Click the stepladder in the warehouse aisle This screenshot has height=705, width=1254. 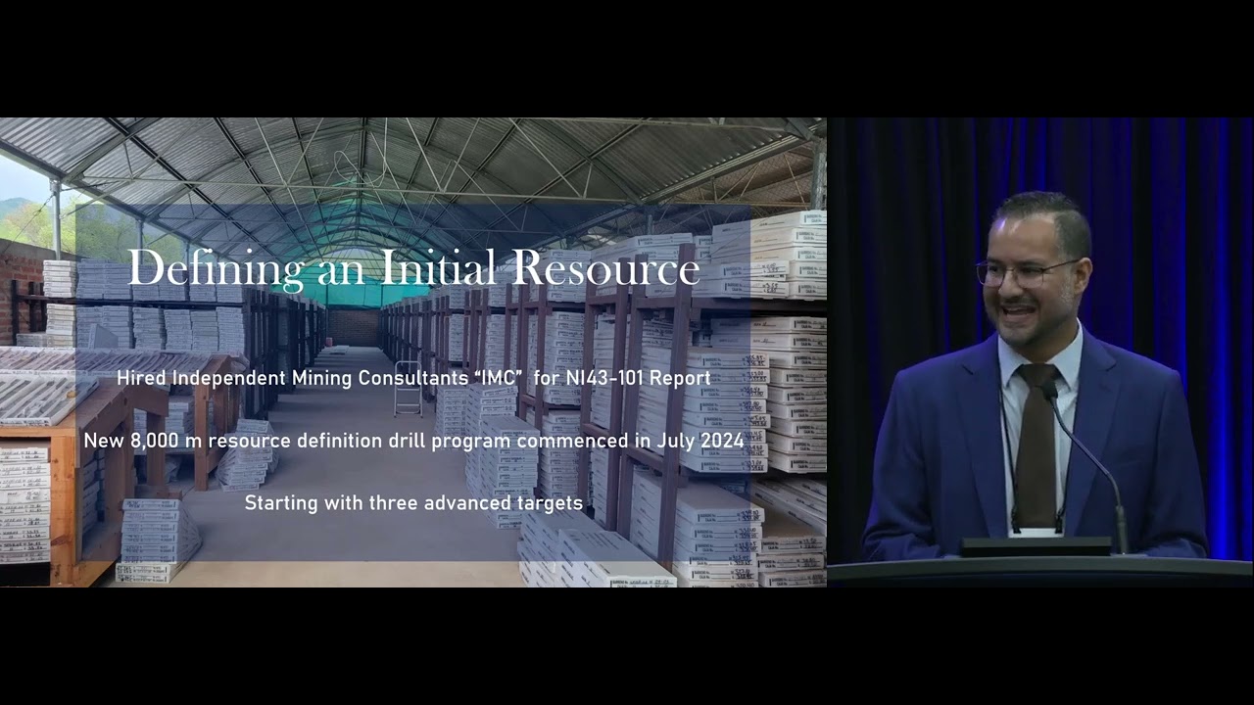pyautogui.click(x=408, y=388)
